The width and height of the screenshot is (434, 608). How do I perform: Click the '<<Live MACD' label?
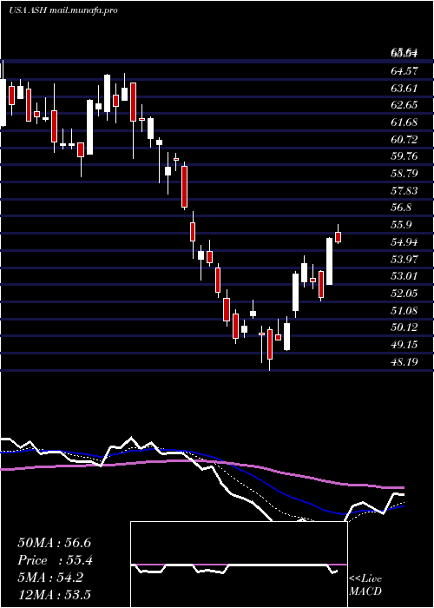tap(365, 585)
